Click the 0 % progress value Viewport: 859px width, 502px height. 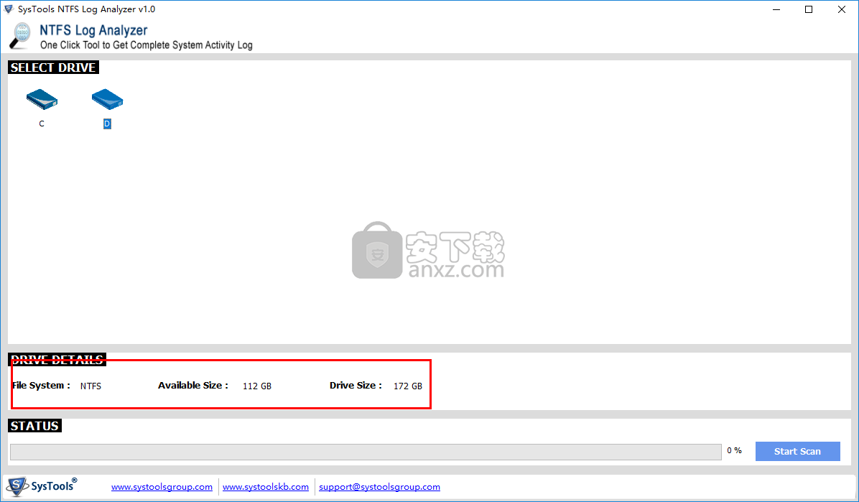tap(735, 450)
